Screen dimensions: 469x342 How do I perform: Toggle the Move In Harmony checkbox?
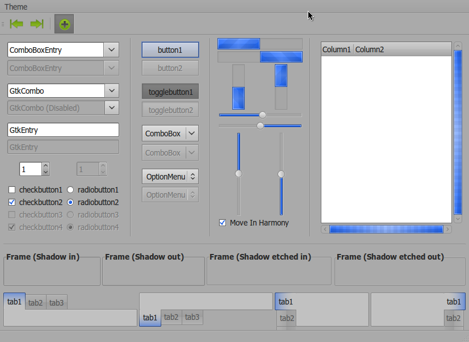coord(223,223)
